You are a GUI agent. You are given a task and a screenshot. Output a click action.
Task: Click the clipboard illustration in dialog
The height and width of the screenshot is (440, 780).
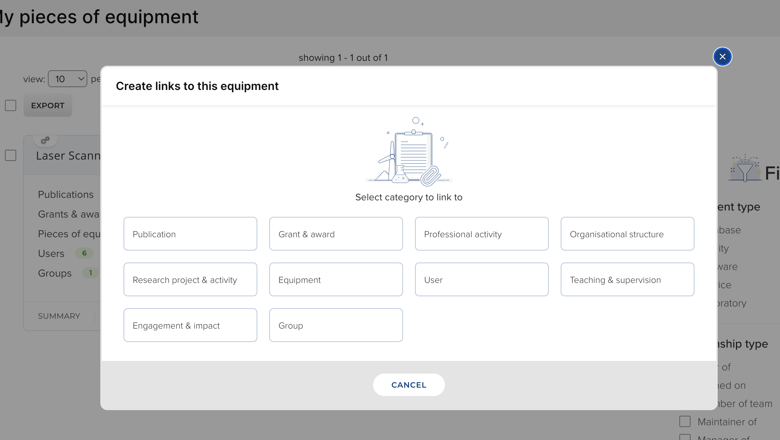(x=409, y=152)
